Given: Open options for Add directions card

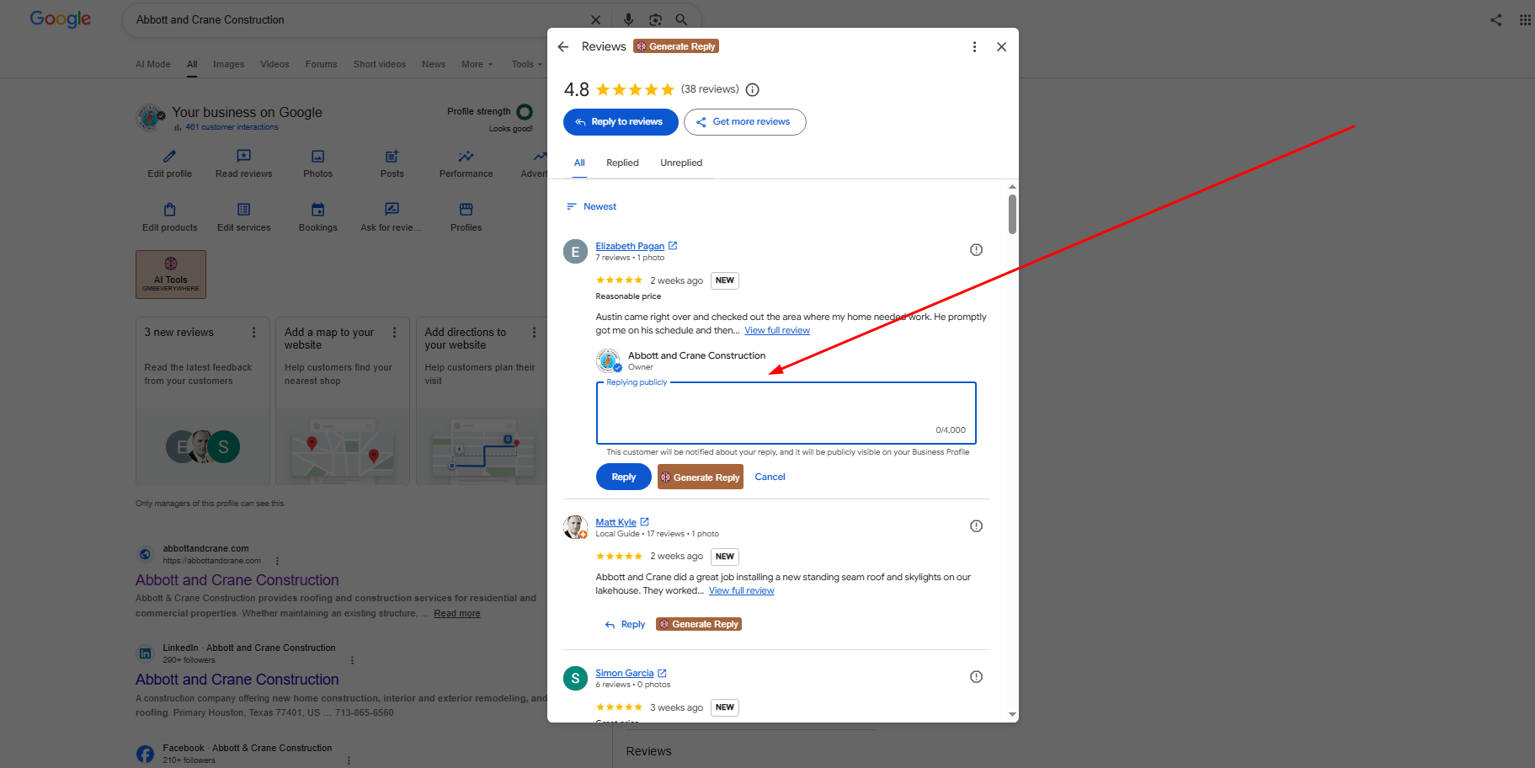Looking at the screenshot, I should pos(534,333).
